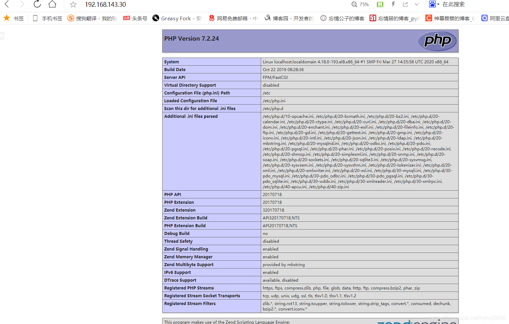Open the 75% zoom level control
Viewport: 509px width, 324px height.
(x=360, y=4)
